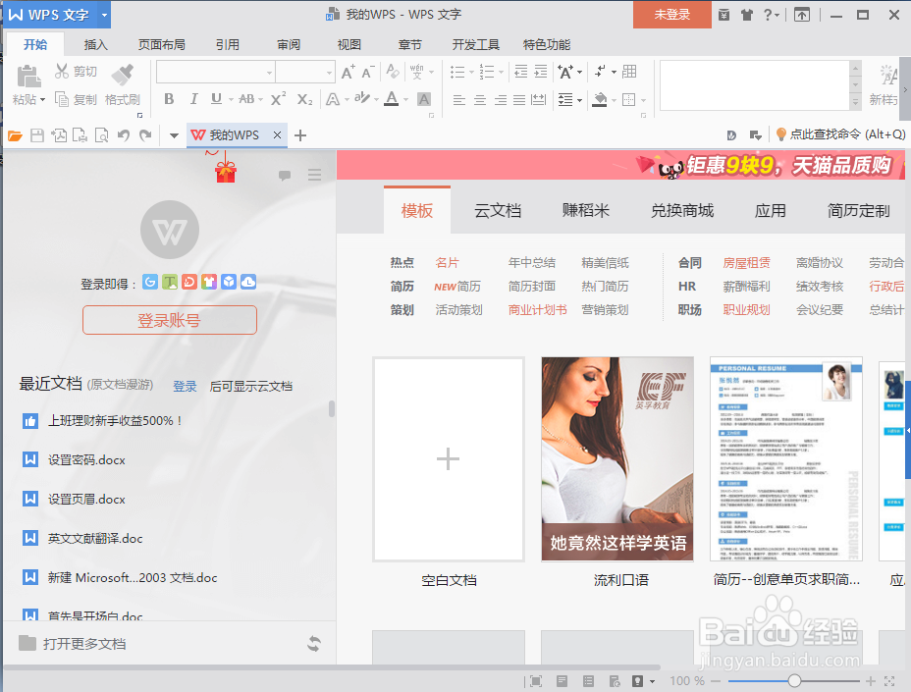Screen dimensions: 911x692
Task: Switch to the 视图 ribbon tab
Action: pos(349,45)
